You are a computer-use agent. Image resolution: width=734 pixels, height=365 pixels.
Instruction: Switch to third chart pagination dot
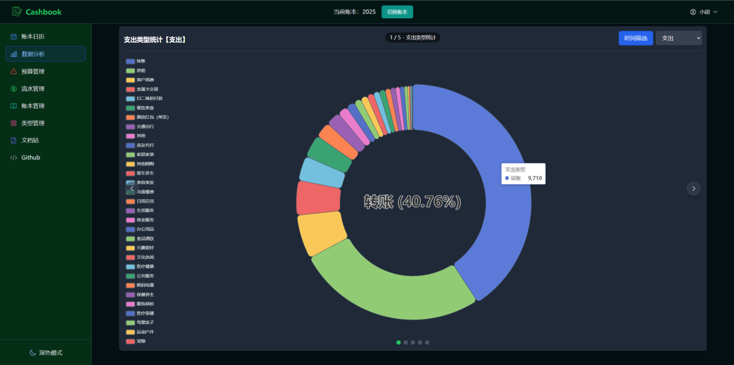click(413, 343)
